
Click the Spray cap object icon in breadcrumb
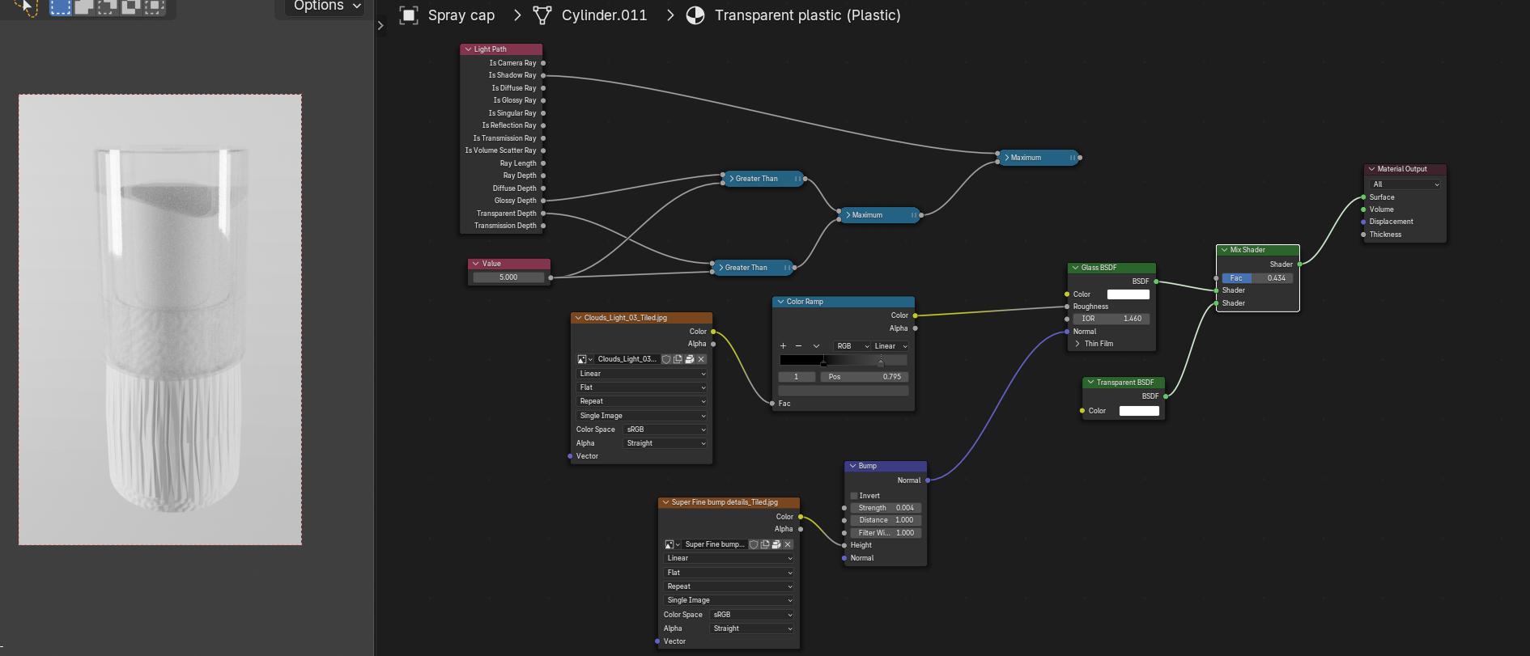pyautogui.click(x=409, y=15)
